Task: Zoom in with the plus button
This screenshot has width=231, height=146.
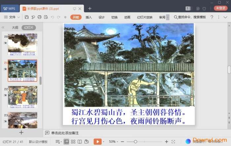Action: tap(166, 142)
